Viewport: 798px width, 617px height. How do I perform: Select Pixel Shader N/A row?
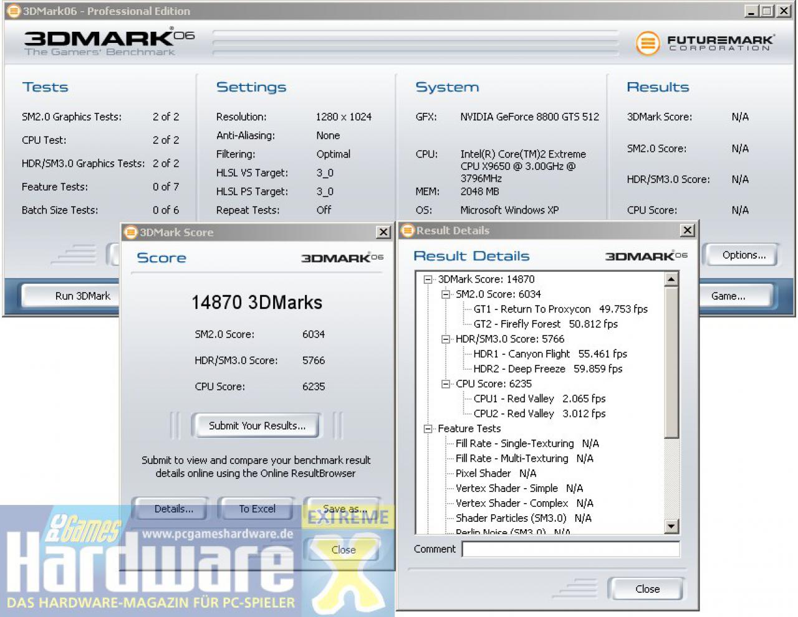[x=496, y=474]
